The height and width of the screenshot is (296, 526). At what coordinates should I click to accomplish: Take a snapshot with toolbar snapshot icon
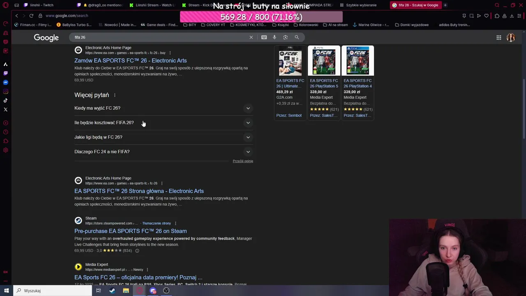[471, 16]
